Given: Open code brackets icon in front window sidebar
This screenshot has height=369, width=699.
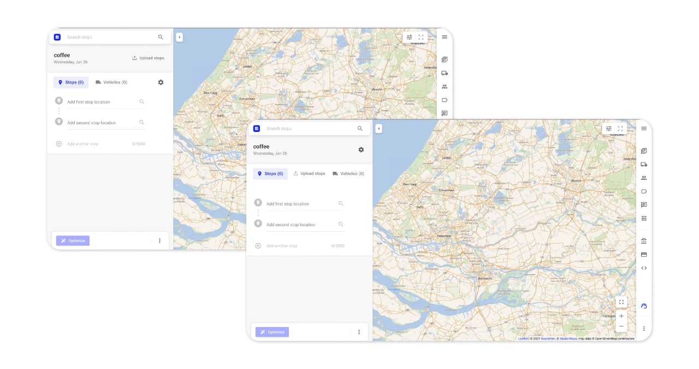Looking at the screenshot, I should [x=644, y=268].
